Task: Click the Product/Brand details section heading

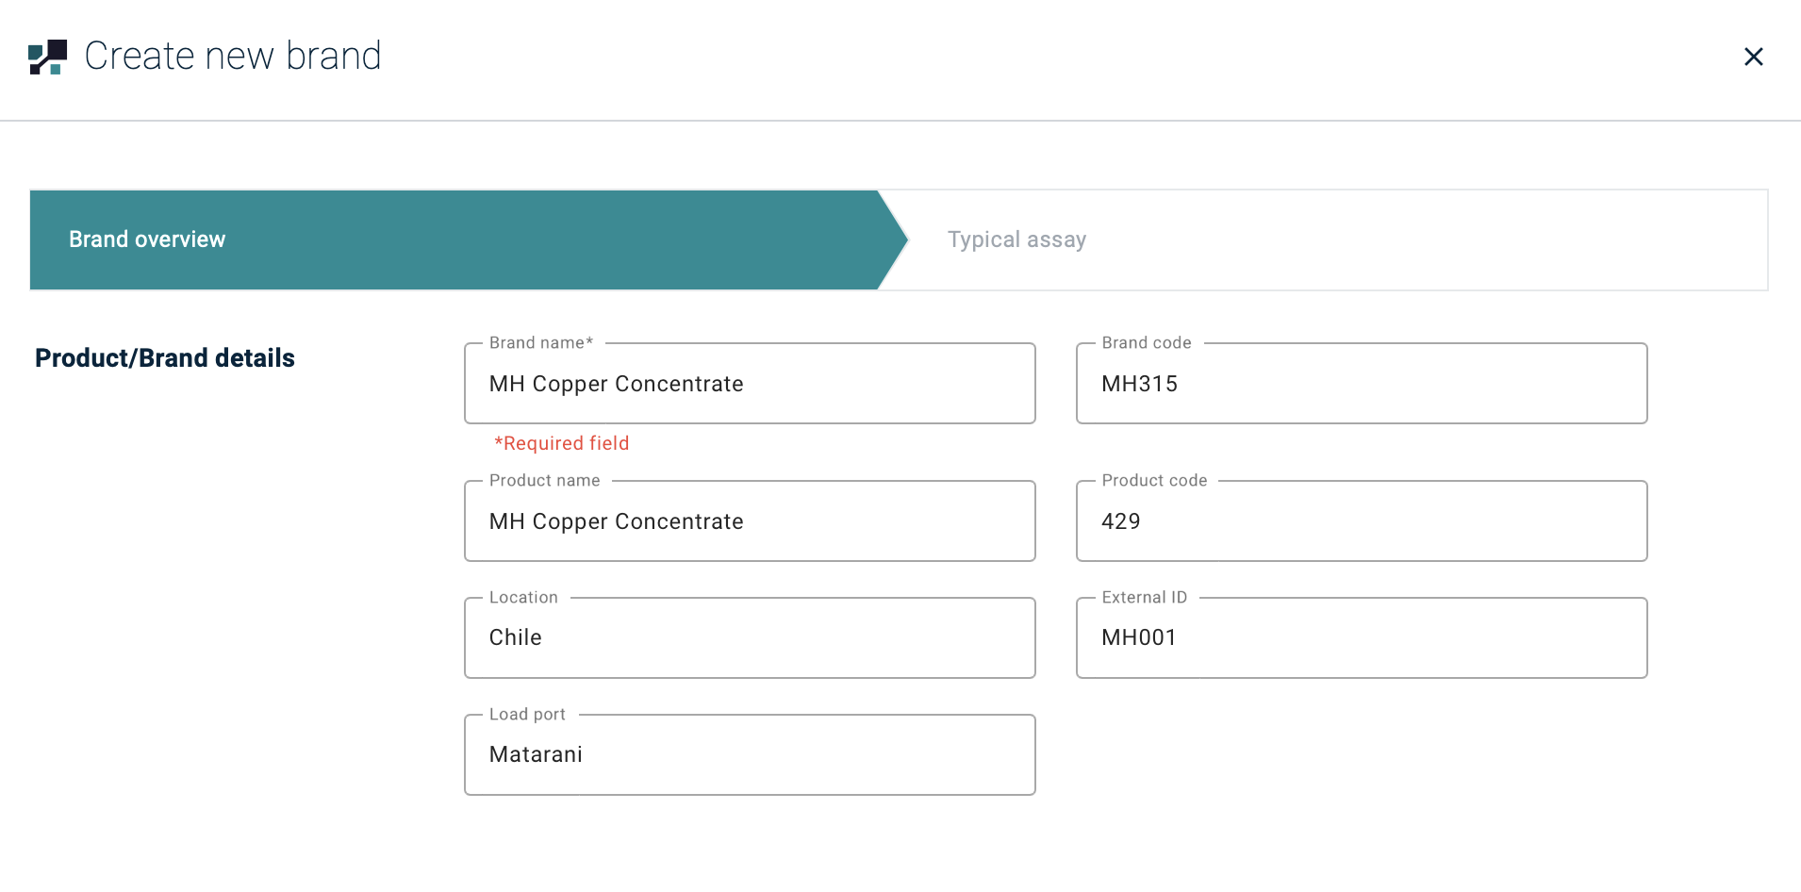Action: tap(165, 358)
